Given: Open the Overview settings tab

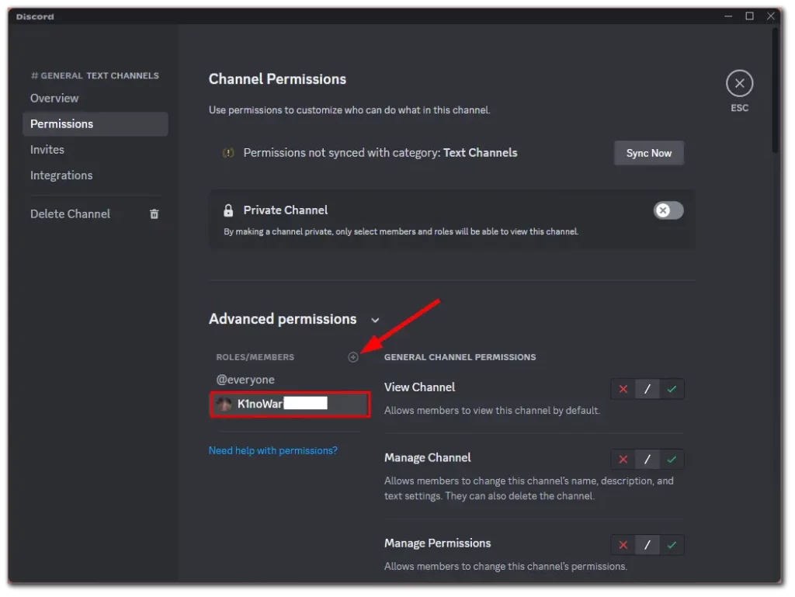Looking at the screenshot, I should coord(95,99).
